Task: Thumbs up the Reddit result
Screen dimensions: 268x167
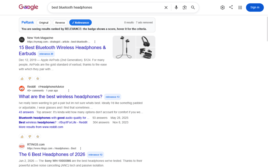Action: pyautogui.click(x=22, y=136)
